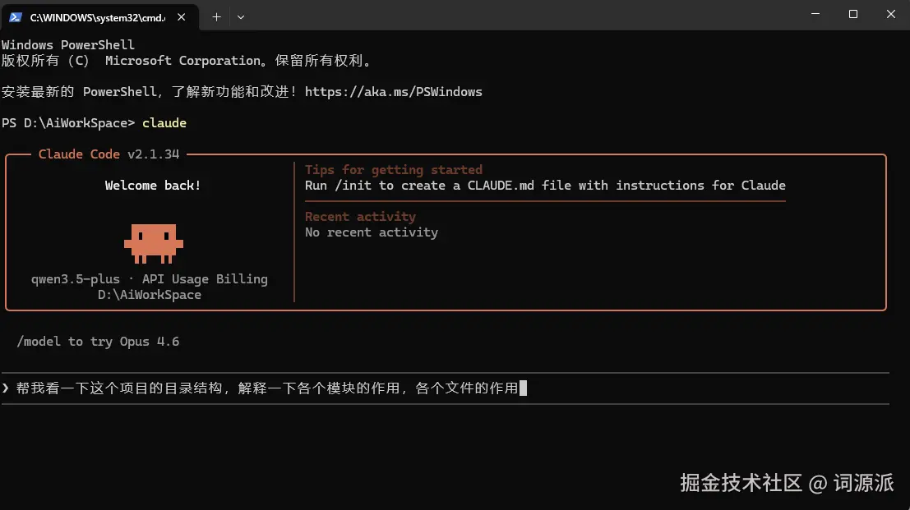Image resolution: width=910 pixels, height=510 pixels.
Task: Click the 'Tips for getting started' heading
Action: tap(394, 170)
